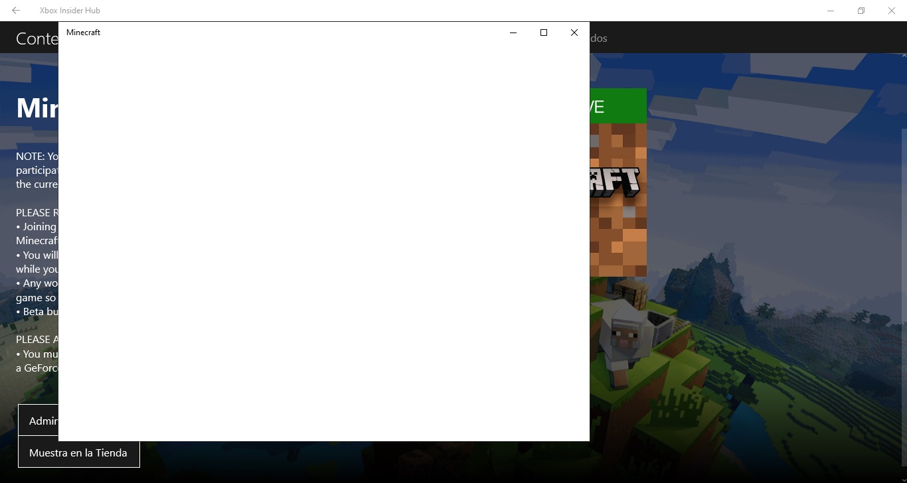The width and height of the screenshot is (907, 483).
Task: Minimize the Minecraft window
Action: coord(513,33)
